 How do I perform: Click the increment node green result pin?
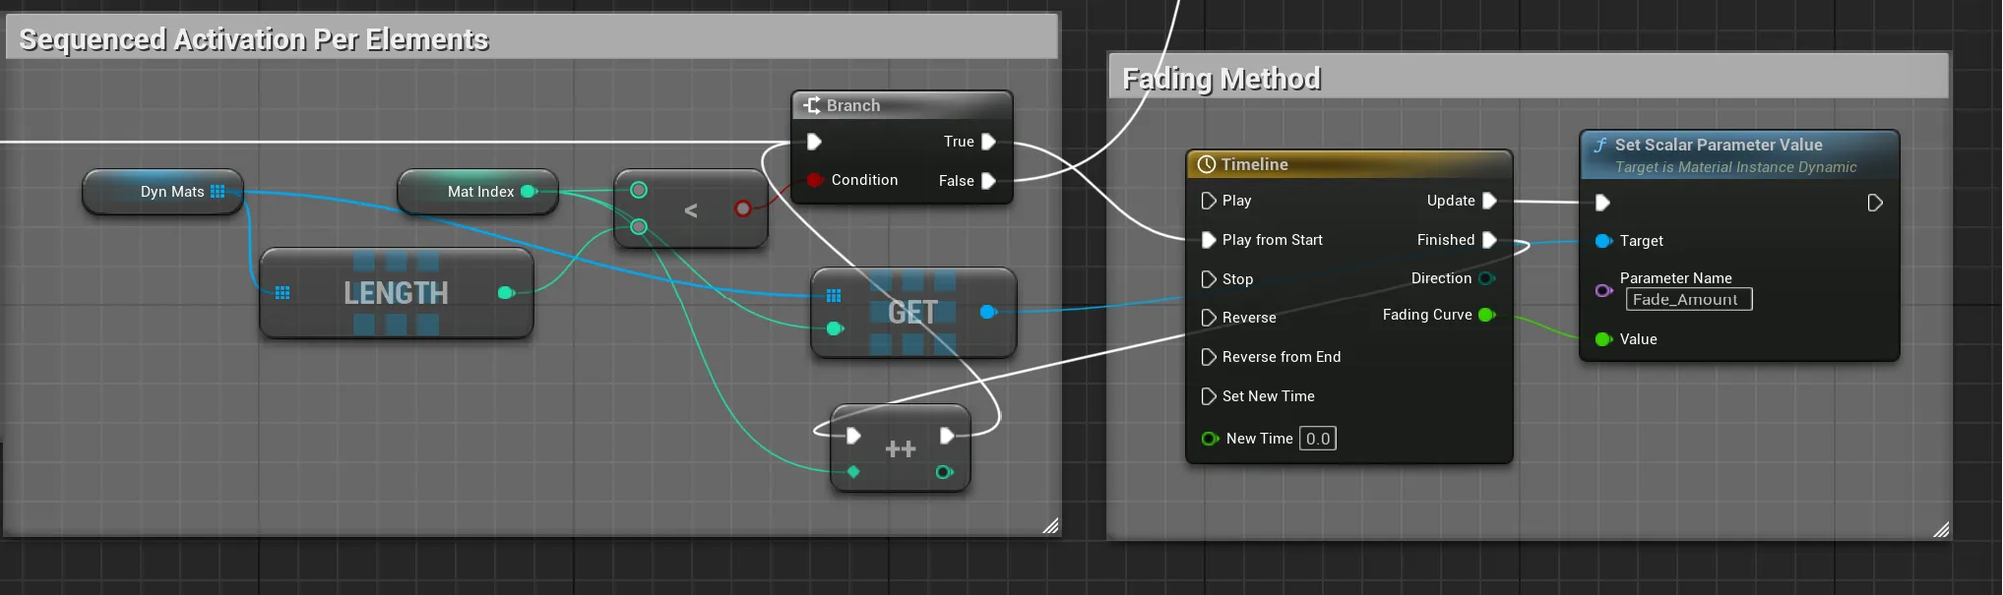coord(944,472)
